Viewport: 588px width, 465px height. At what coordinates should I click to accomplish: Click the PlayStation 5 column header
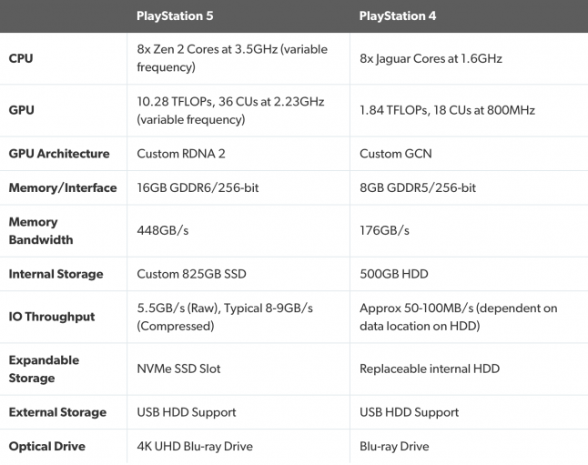(x=181, y=15)
